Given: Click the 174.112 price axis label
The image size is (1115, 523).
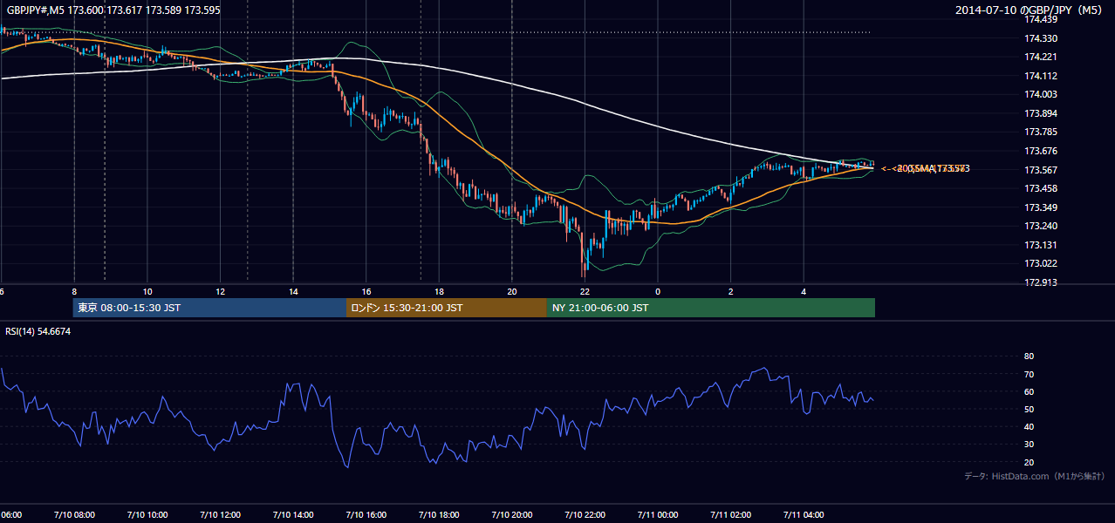Looking at the screenshot, I should pos(1040,76).
